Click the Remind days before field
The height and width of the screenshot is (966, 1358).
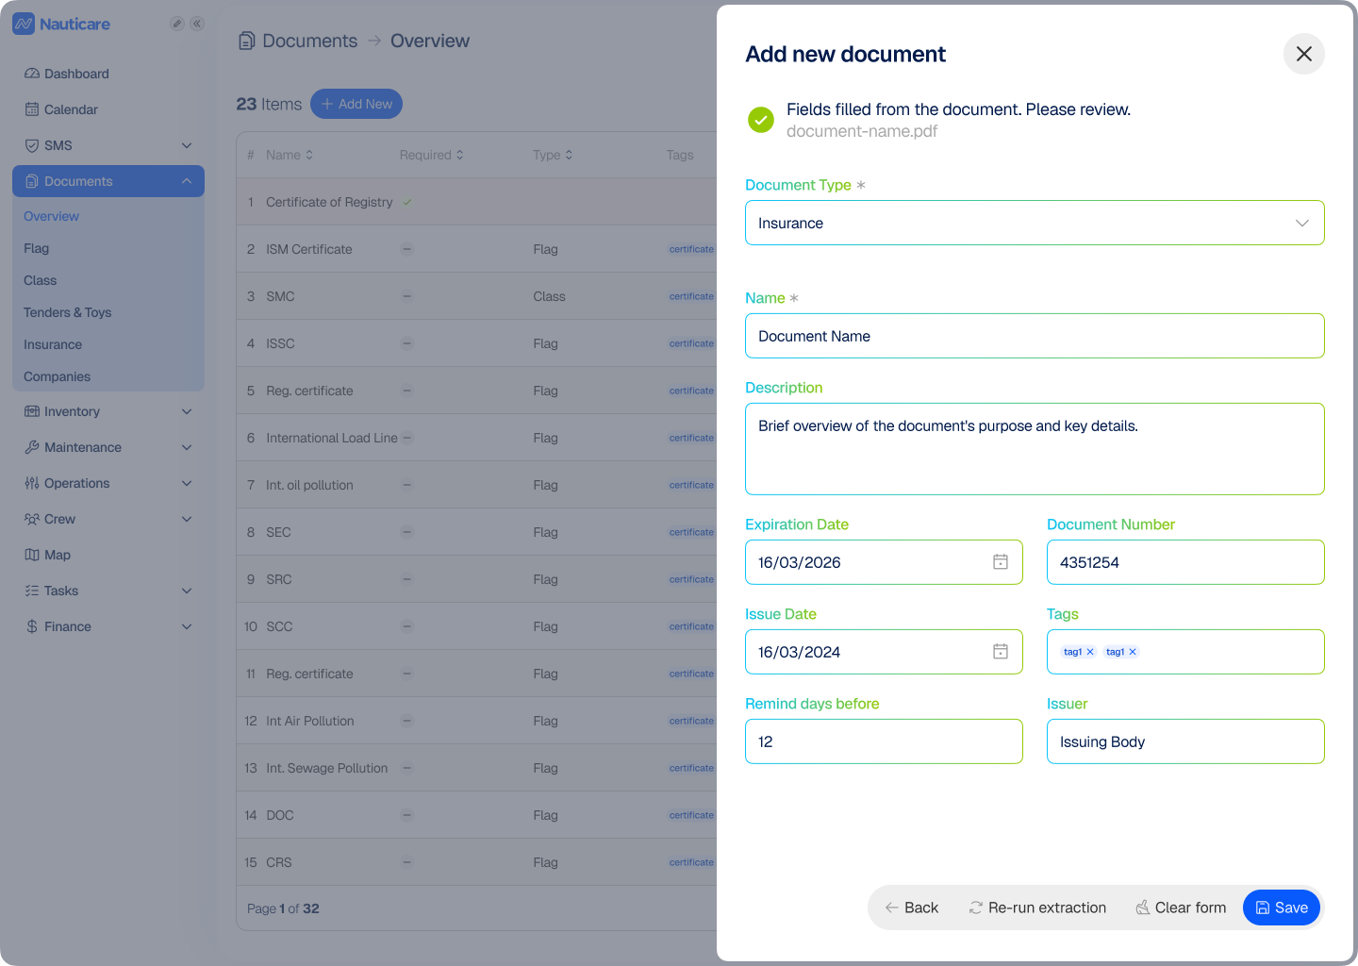(x=884, y=741)
